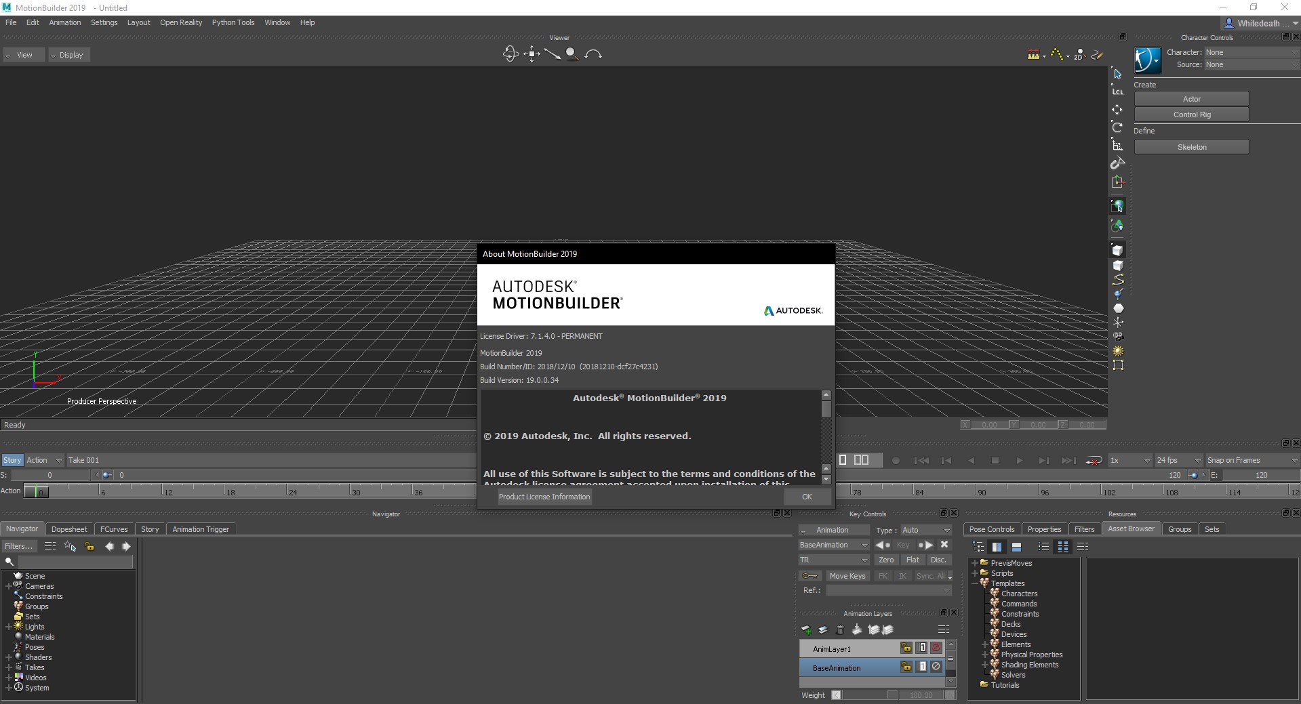
Task: Open the Python Tools menu
Action: coord(233,22)
